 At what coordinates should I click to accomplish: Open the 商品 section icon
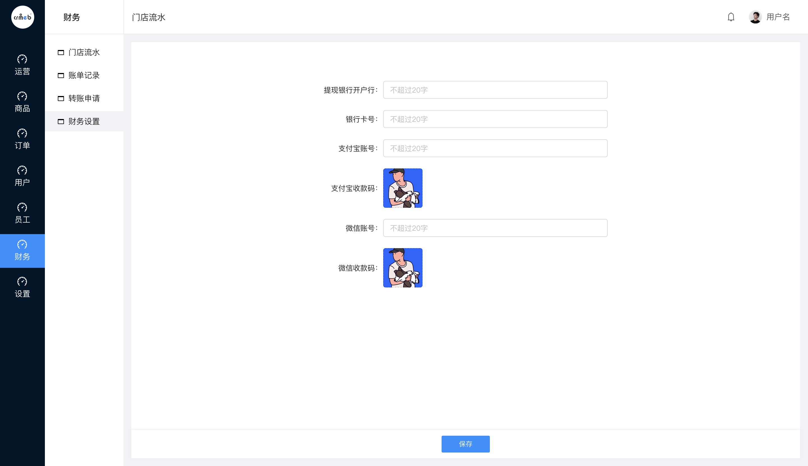(x=22, y=96)
